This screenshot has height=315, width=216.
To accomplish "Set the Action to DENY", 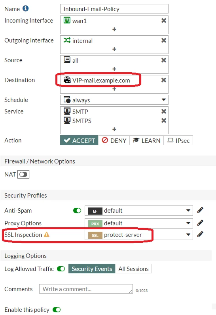I will click(114, 140).
